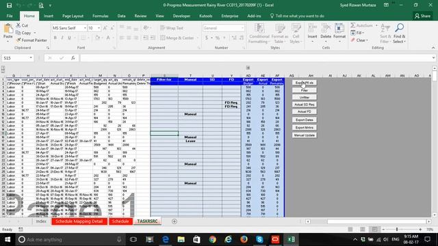438x246 pixels.
Task: Click the AutoSum sigma icon
Action: [x=353, y=25]
